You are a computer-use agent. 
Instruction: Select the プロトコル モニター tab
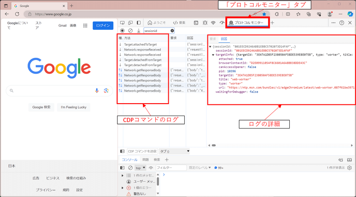point(246,23)
